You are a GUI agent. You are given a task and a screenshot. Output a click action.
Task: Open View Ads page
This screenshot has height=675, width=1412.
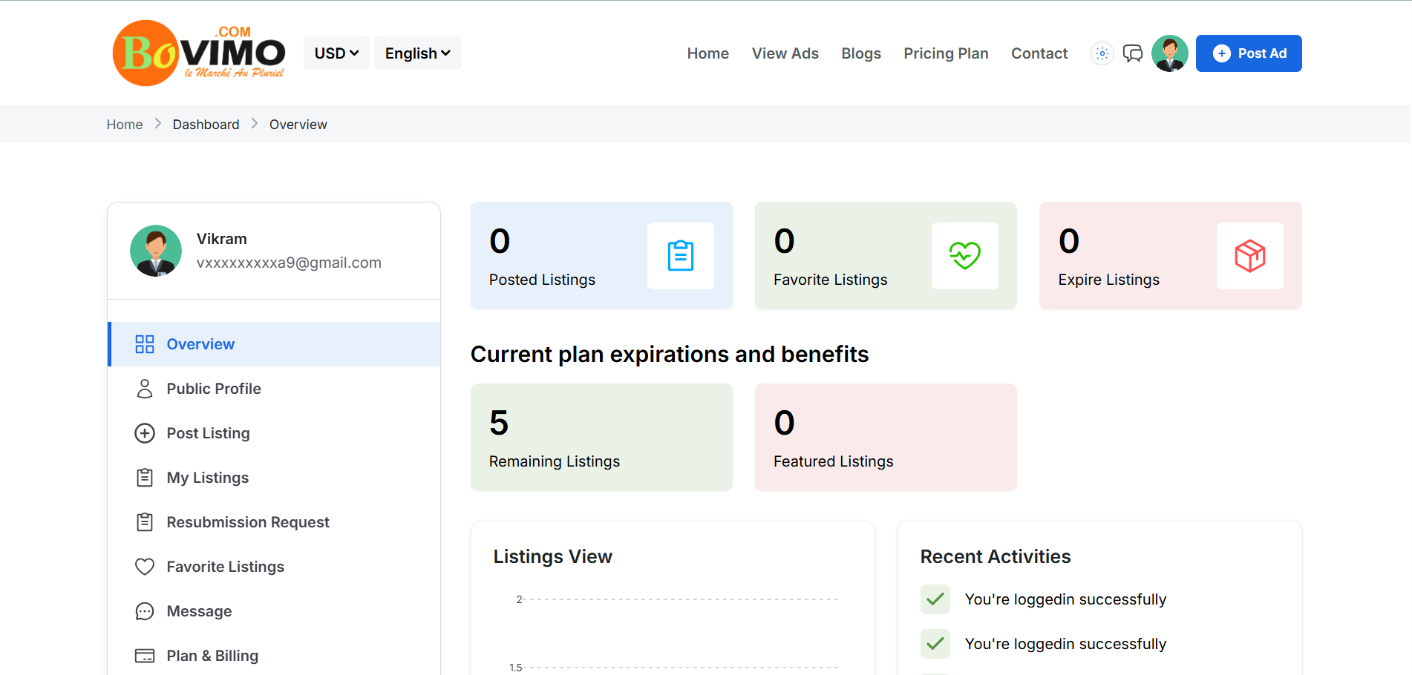tap(785, 53)
